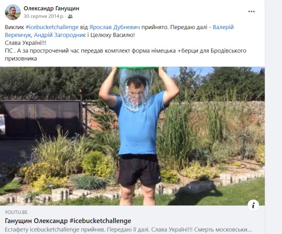Open author name Олександр Ганущин

[51, 9]
